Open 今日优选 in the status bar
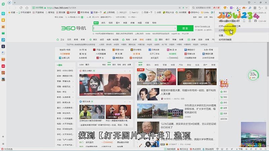The width and height of the screenshot is (269, 151). 7,149
